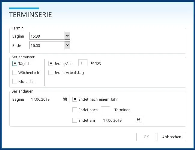Cancel with the Abbrechen button
195x150 pixels.
pos(172,137)
